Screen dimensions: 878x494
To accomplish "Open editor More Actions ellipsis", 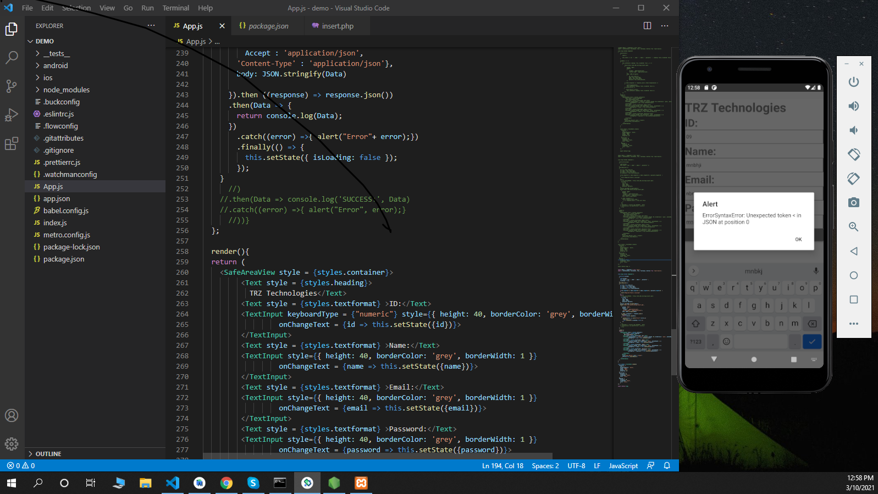I will coord(665,26).
